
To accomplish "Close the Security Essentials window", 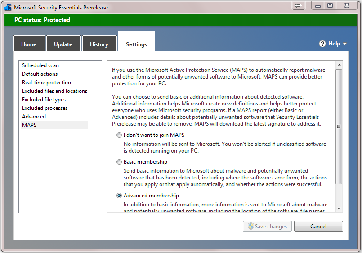I will (x=347, y=5).
